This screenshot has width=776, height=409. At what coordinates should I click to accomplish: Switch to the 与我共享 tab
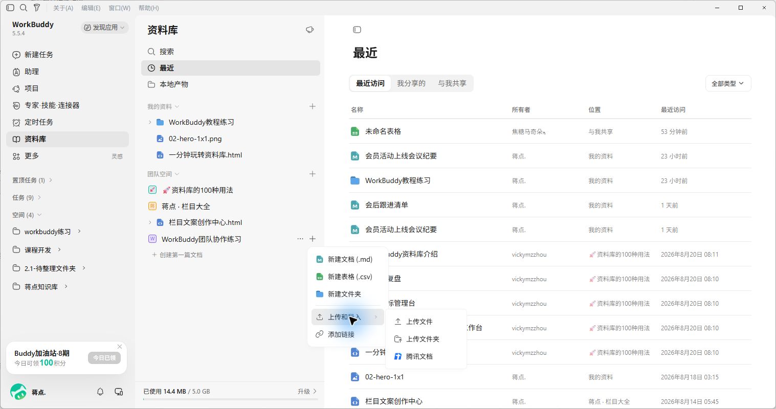pyautogui.click(x=452, y=83)
